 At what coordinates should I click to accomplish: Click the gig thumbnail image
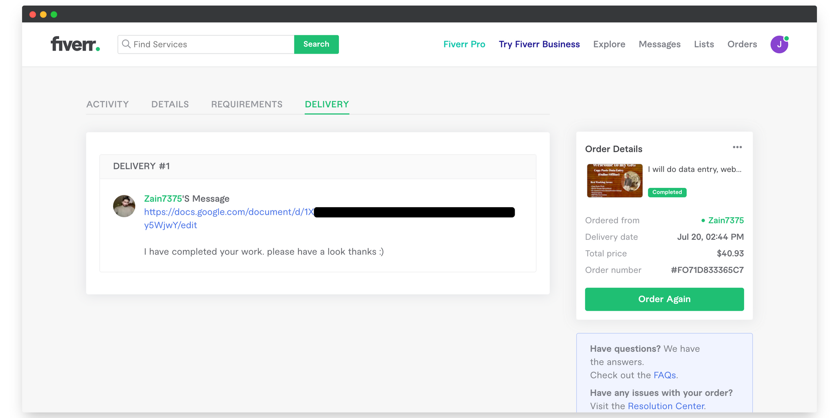click(615, 180)
